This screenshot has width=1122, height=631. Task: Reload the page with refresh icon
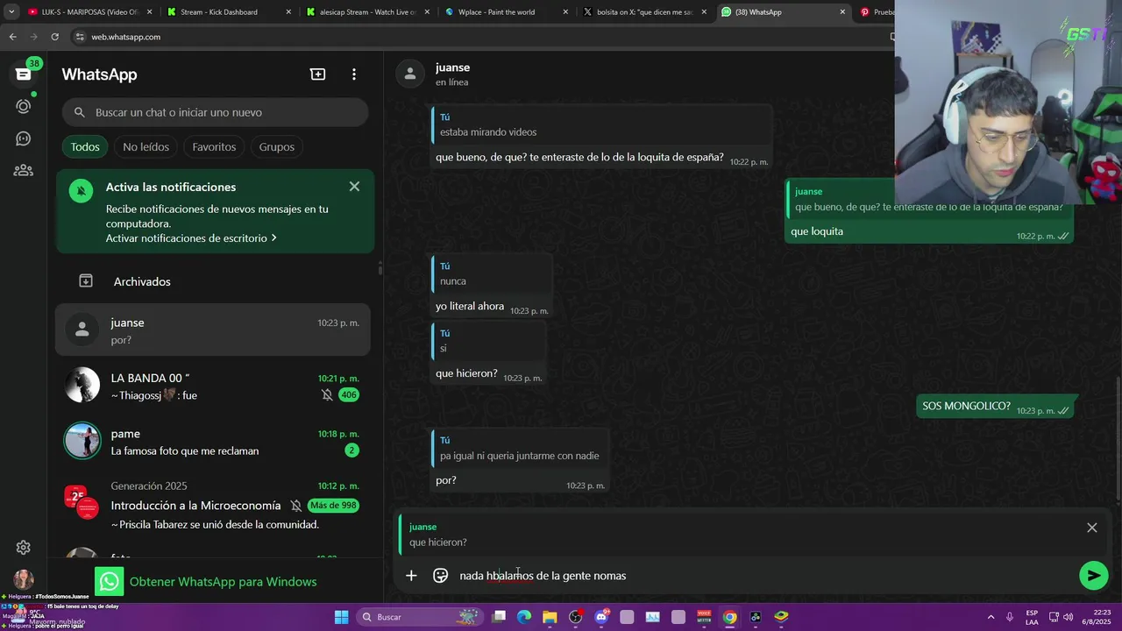click(54, 37)
